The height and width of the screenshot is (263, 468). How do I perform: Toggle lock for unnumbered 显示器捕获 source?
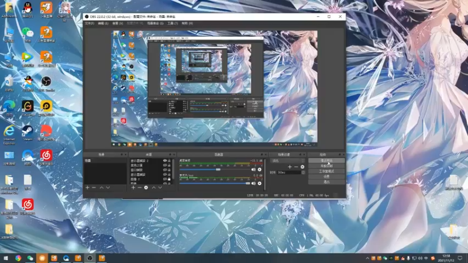coord(169,174)
